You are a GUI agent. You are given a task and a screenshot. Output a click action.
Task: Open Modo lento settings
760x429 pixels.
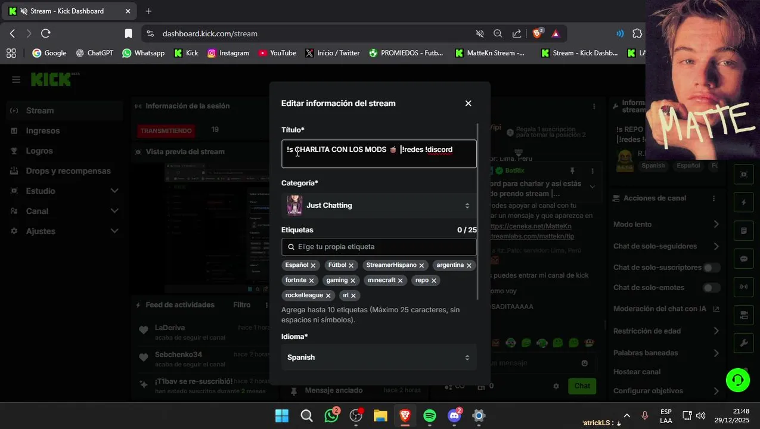(x=666, y=224)
